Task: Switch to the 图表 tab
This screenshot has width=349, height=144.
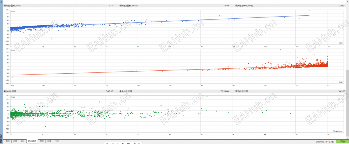Action: tap(42, 141)
